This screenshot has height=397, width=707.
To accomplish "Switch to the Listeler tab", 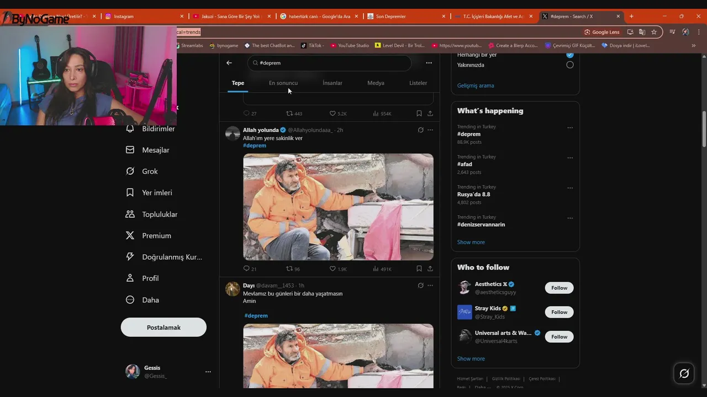I will coord(418,83).
